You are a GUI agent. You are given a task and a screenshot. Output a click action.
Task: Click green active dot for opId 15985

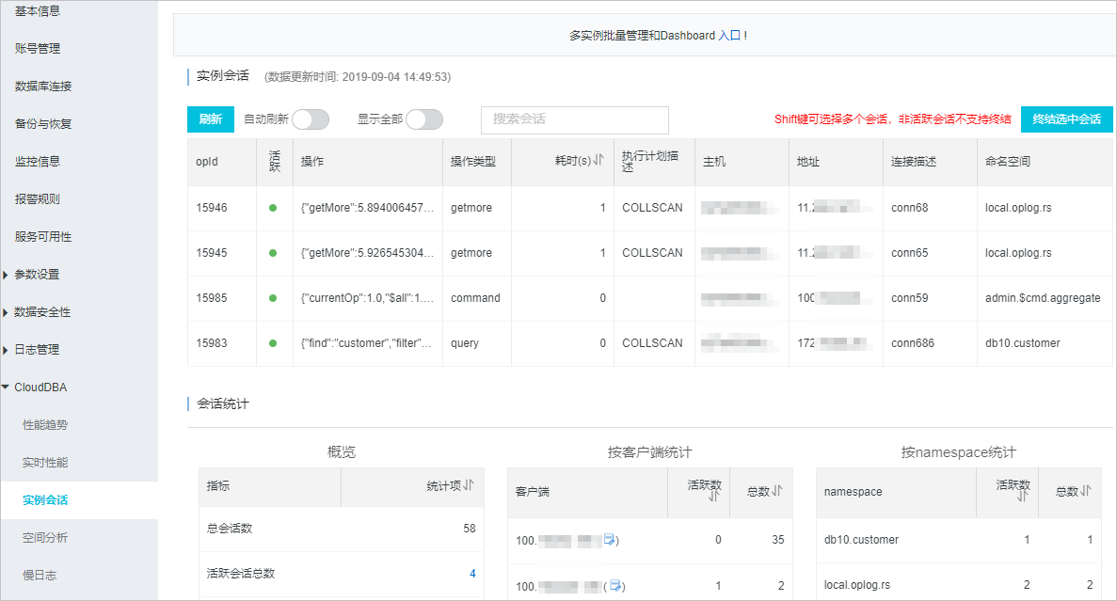(273, 298)
